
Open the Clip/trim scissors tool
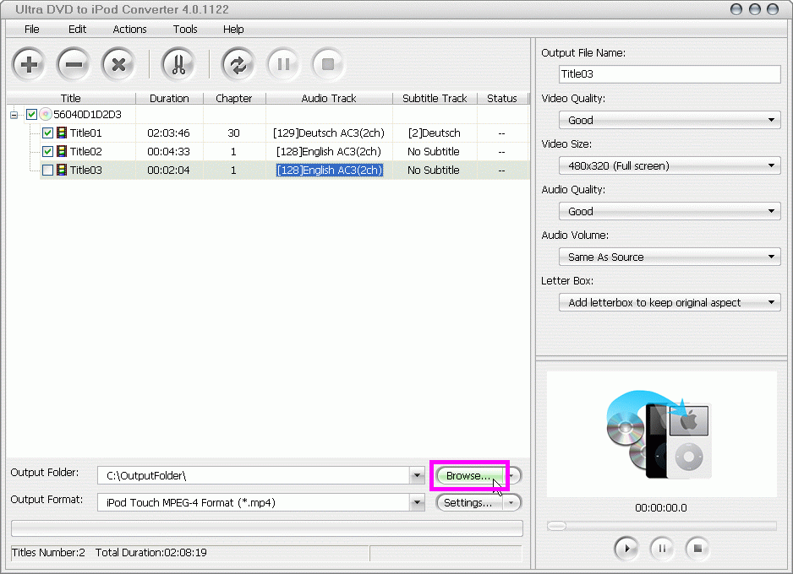coord(178,64)
